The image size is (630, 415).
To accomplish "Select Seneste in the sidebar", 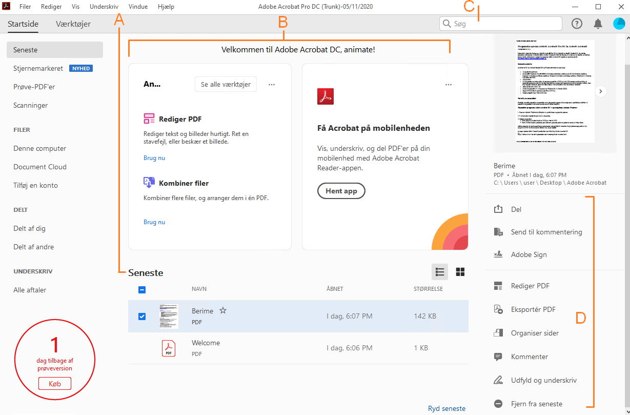I will (x=55, y=50).
